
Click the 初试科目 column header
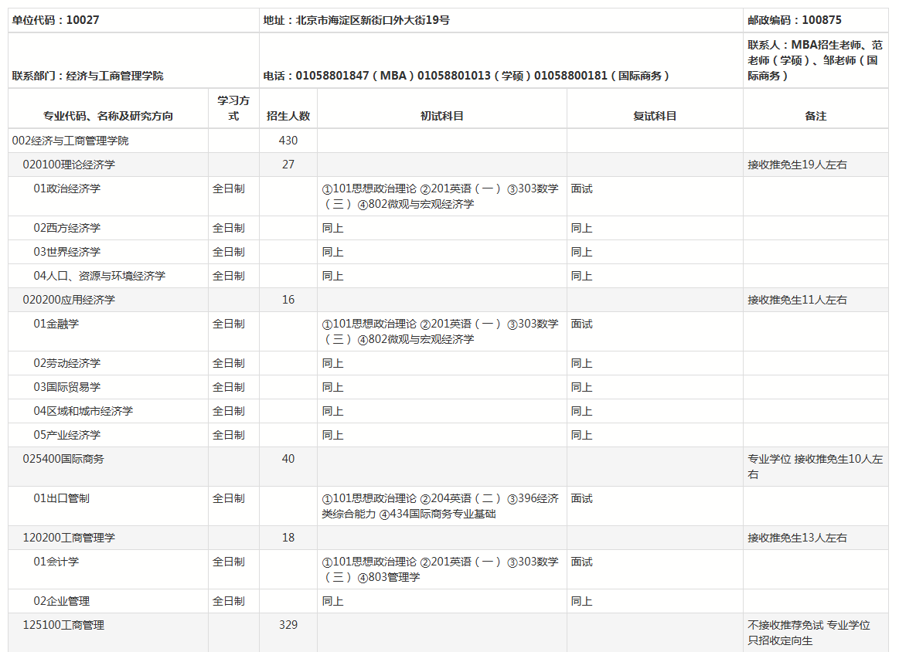click(x=442, y=116)
